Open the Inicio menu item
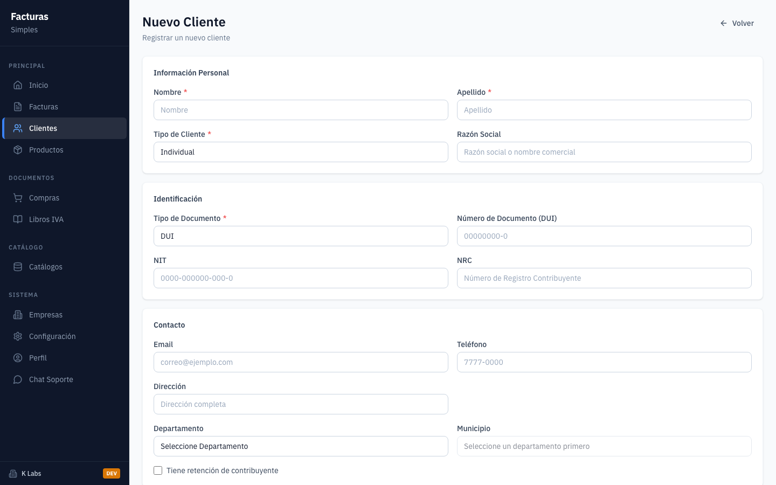 pyautogui.click(x=65, y=85)
